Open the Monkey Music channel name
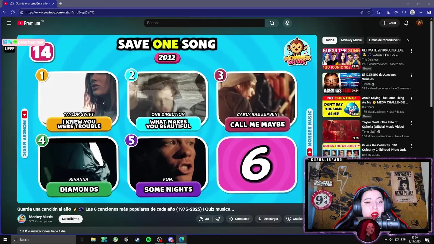Image resolution: width=434 pixels, height=244 pixels. pyautogui.click(x=41, y=217)
